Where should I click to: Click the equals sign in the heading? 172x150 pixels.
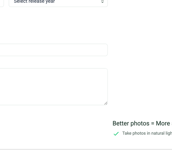point(152,124)
